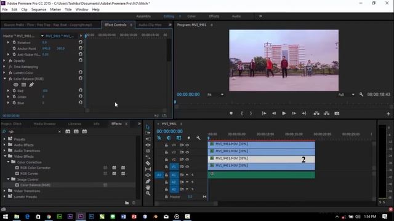Switch to the Color workspace
Viewport: 394px width, 221px height.
pyautogui.click(x=191, y=17)
